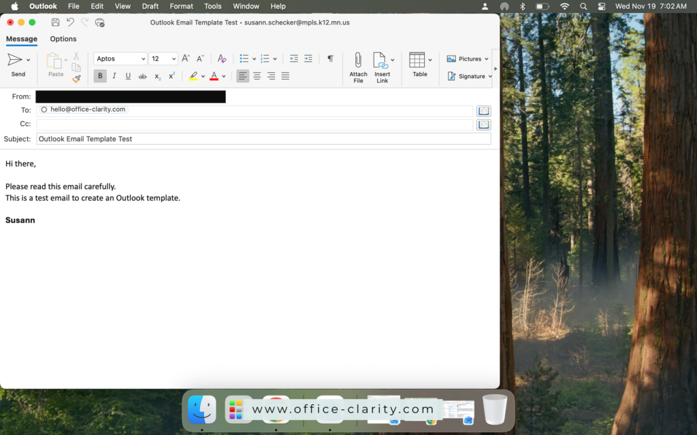Enable underline formatting

[x=128, y=76]
